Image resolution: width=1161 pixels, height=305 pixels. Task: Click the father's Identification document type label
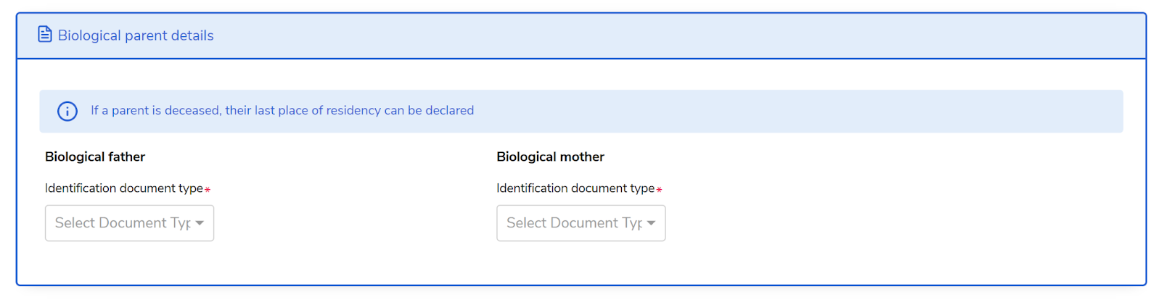click(124, 188)
